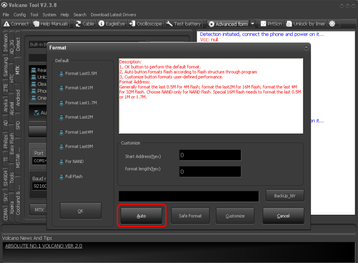Click the Safe Format button

(x=190, y=216)
